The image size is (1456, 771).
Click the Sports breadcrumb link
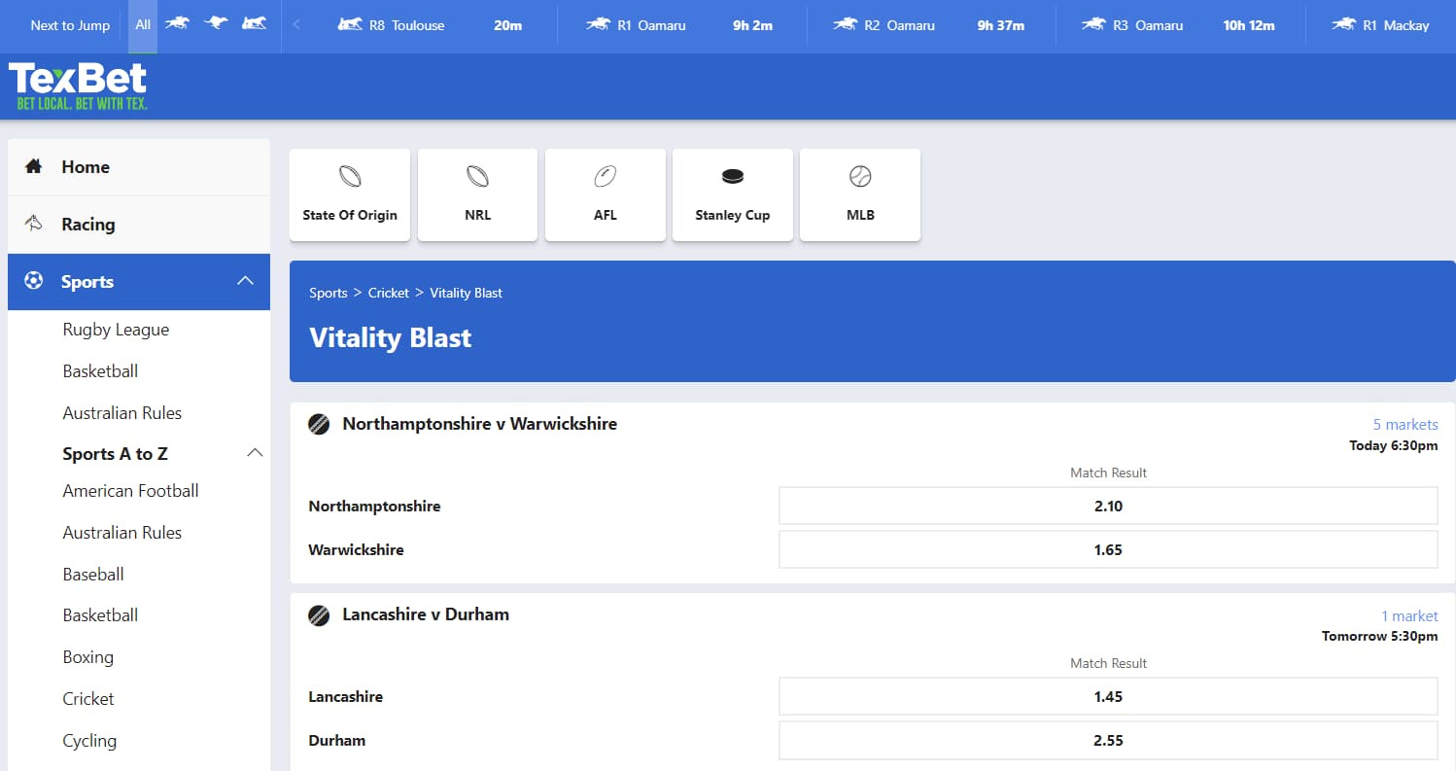[x=329, y=293]
